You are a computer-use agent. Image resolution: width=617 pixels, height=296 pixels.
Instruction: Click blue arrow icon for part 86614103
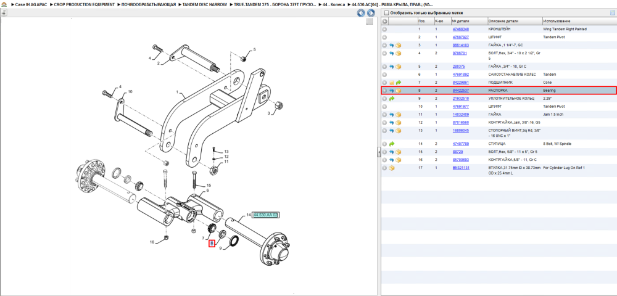pyautogui.click(x=392, y=45)
